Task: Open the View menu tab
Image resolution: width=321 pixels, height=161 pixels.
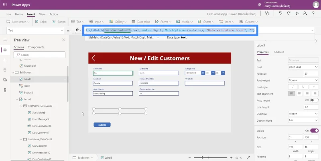Action: click(x=42, y=14)
